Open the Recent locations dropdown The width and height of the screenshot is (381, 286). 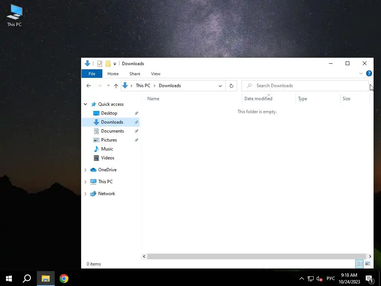tap(108, 86)
